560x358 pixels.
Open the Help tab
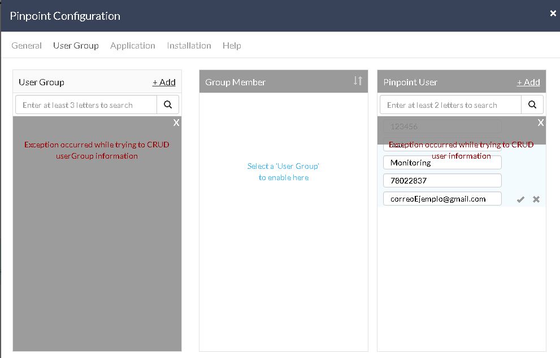(x=232, y=46)
